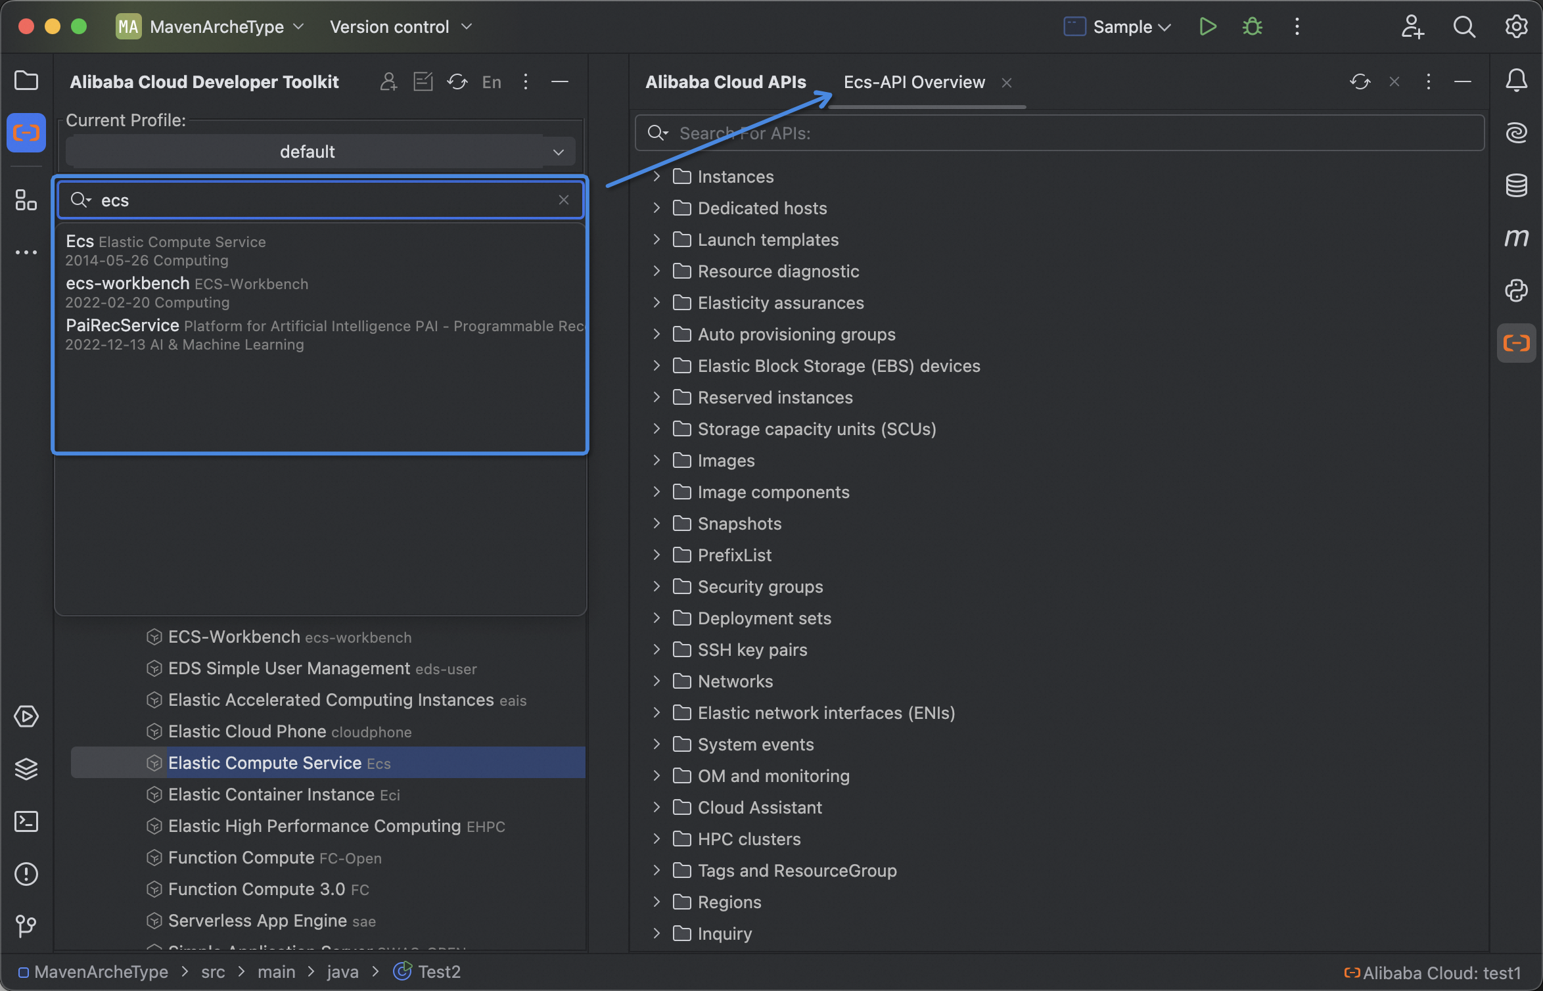Open the Problems tool window
The height and width of the screenshot is (991, 1543).
26,874
